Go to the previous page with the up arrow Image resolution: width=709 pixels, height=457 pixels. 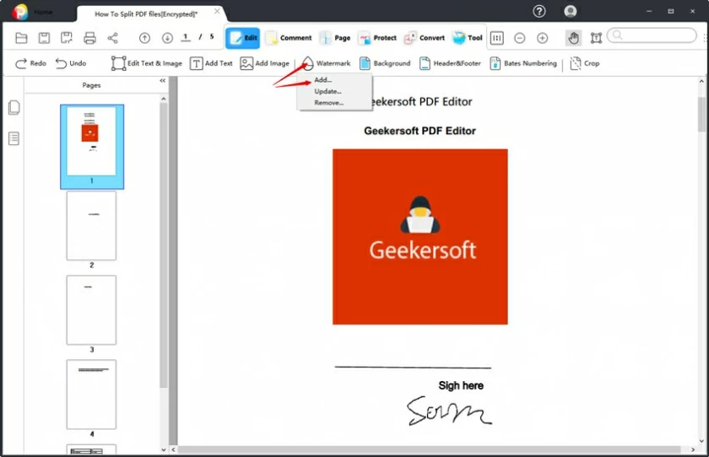144,38
